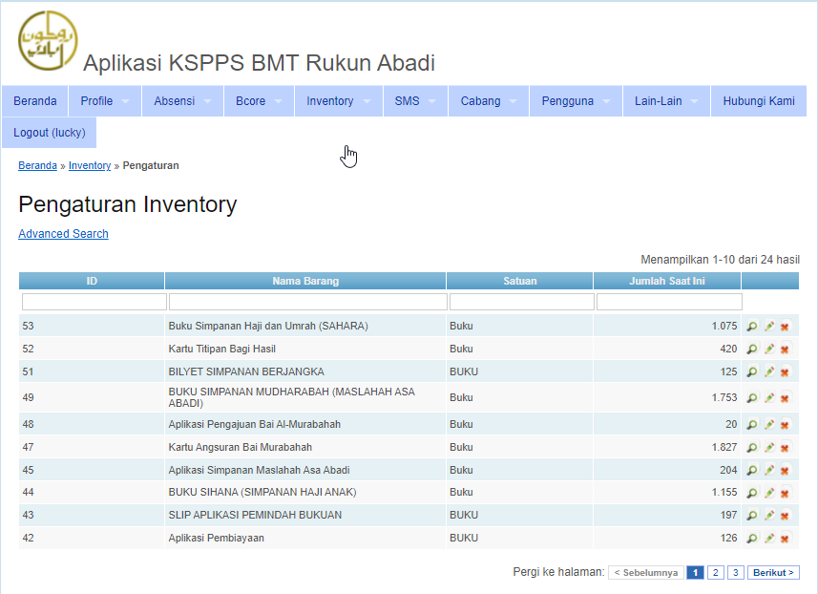Focus the ID filter input field
818x594 pixels.
pyautogui.click(x=94, y=302)
